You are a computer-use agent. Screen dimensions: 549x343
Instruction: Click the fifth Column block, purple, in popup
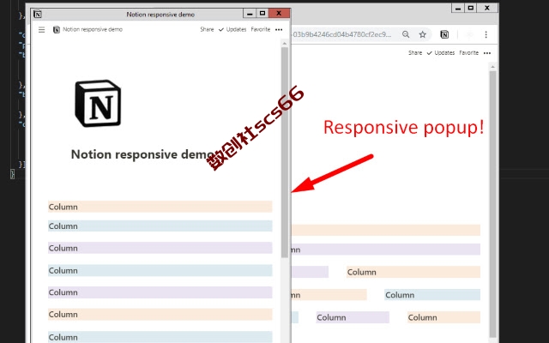point(160,292)
